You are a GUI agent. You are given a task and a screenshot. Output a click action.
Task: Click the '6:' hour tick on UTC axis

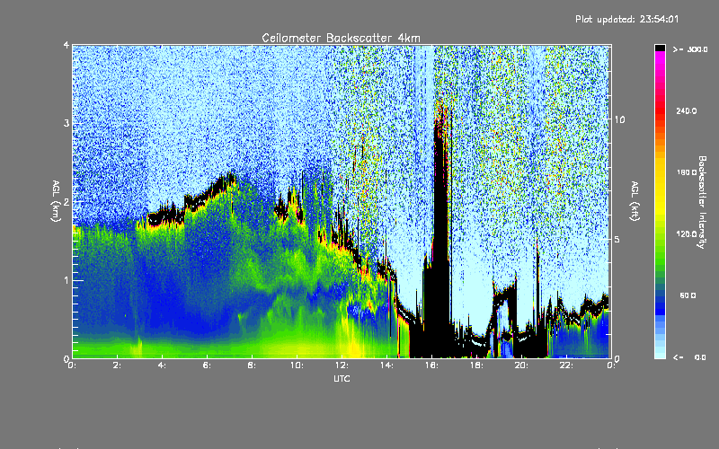[207, 365]
